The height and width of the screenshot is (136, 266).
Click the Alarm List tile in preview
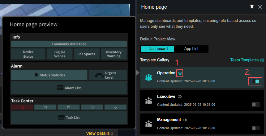[x=69, y=88]
